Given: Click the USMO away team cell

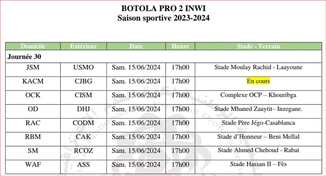Looking at the screenshot, I should point(84,67).
